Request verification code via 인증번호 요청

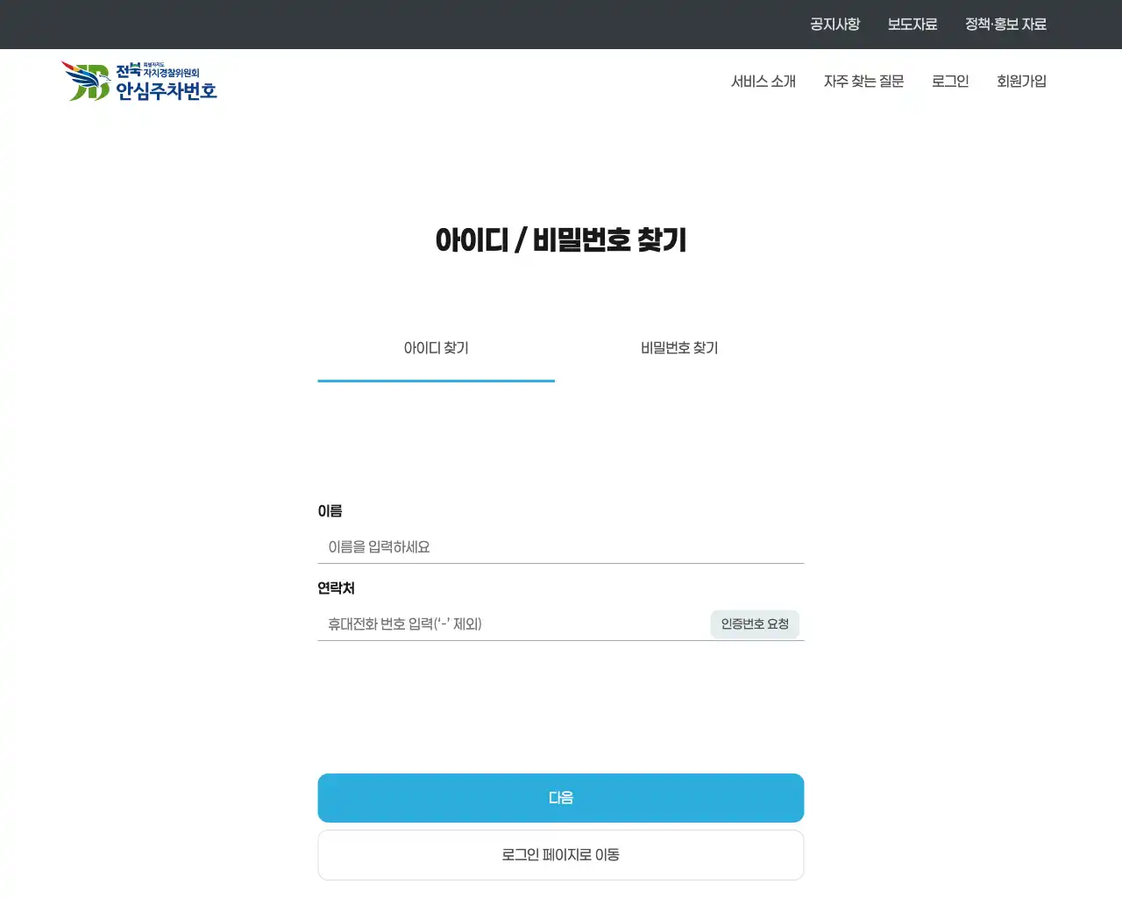[x=755, y=624]
